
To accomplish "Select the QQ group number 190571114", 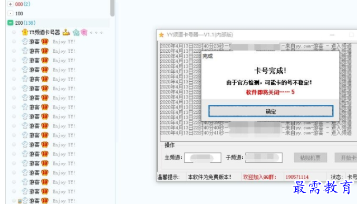I will (297, 177).
